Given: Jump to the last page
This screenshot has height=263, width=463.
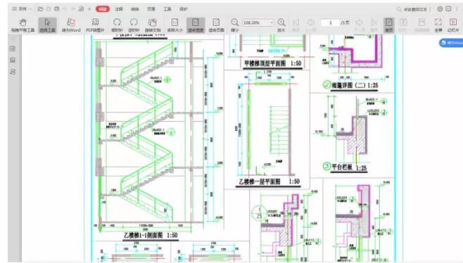Looking at the screenshot, I should (374, 25).
